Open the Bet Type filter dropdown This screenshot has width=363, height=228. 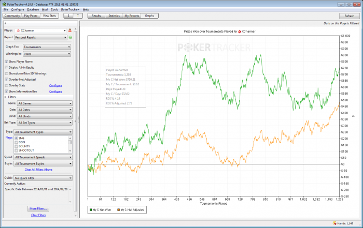pos(45,123)
